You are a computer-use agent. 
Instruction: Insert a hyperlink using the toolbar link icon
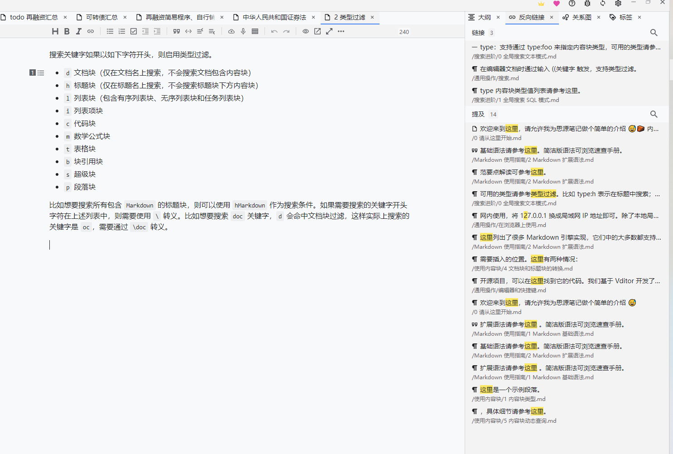[x=91, y=31]
